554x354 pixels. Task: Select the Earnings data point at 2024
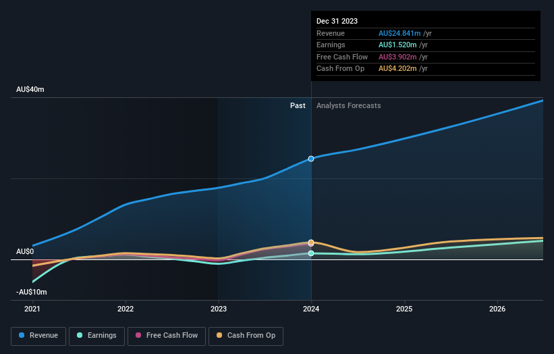click(x=311, y=253)
